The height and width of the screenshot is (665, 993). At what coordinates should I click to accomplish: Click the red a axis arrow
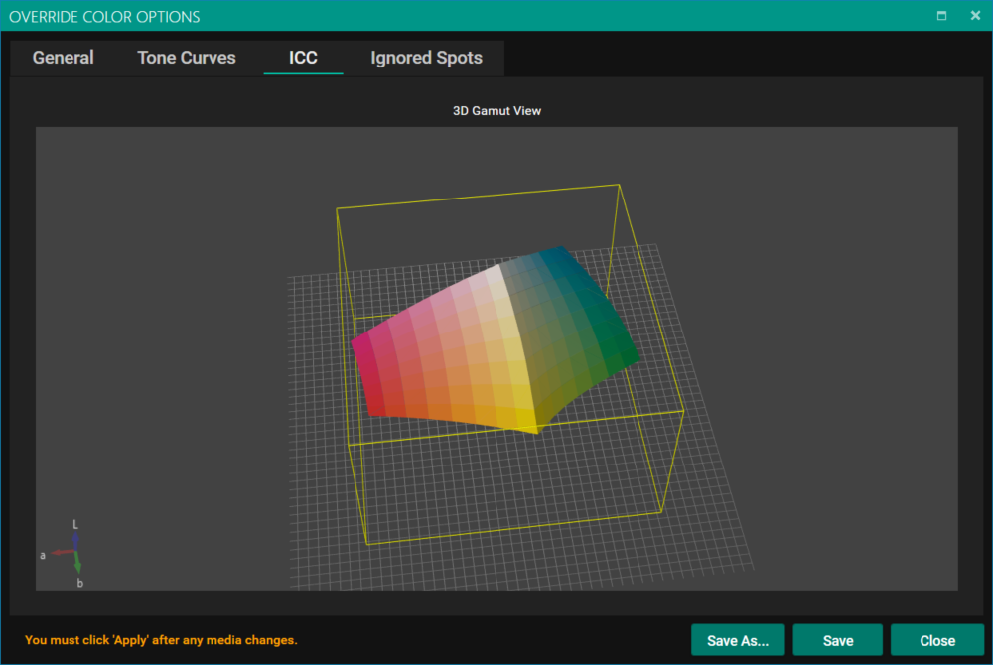pyautogui.click(x=63, y=552)
